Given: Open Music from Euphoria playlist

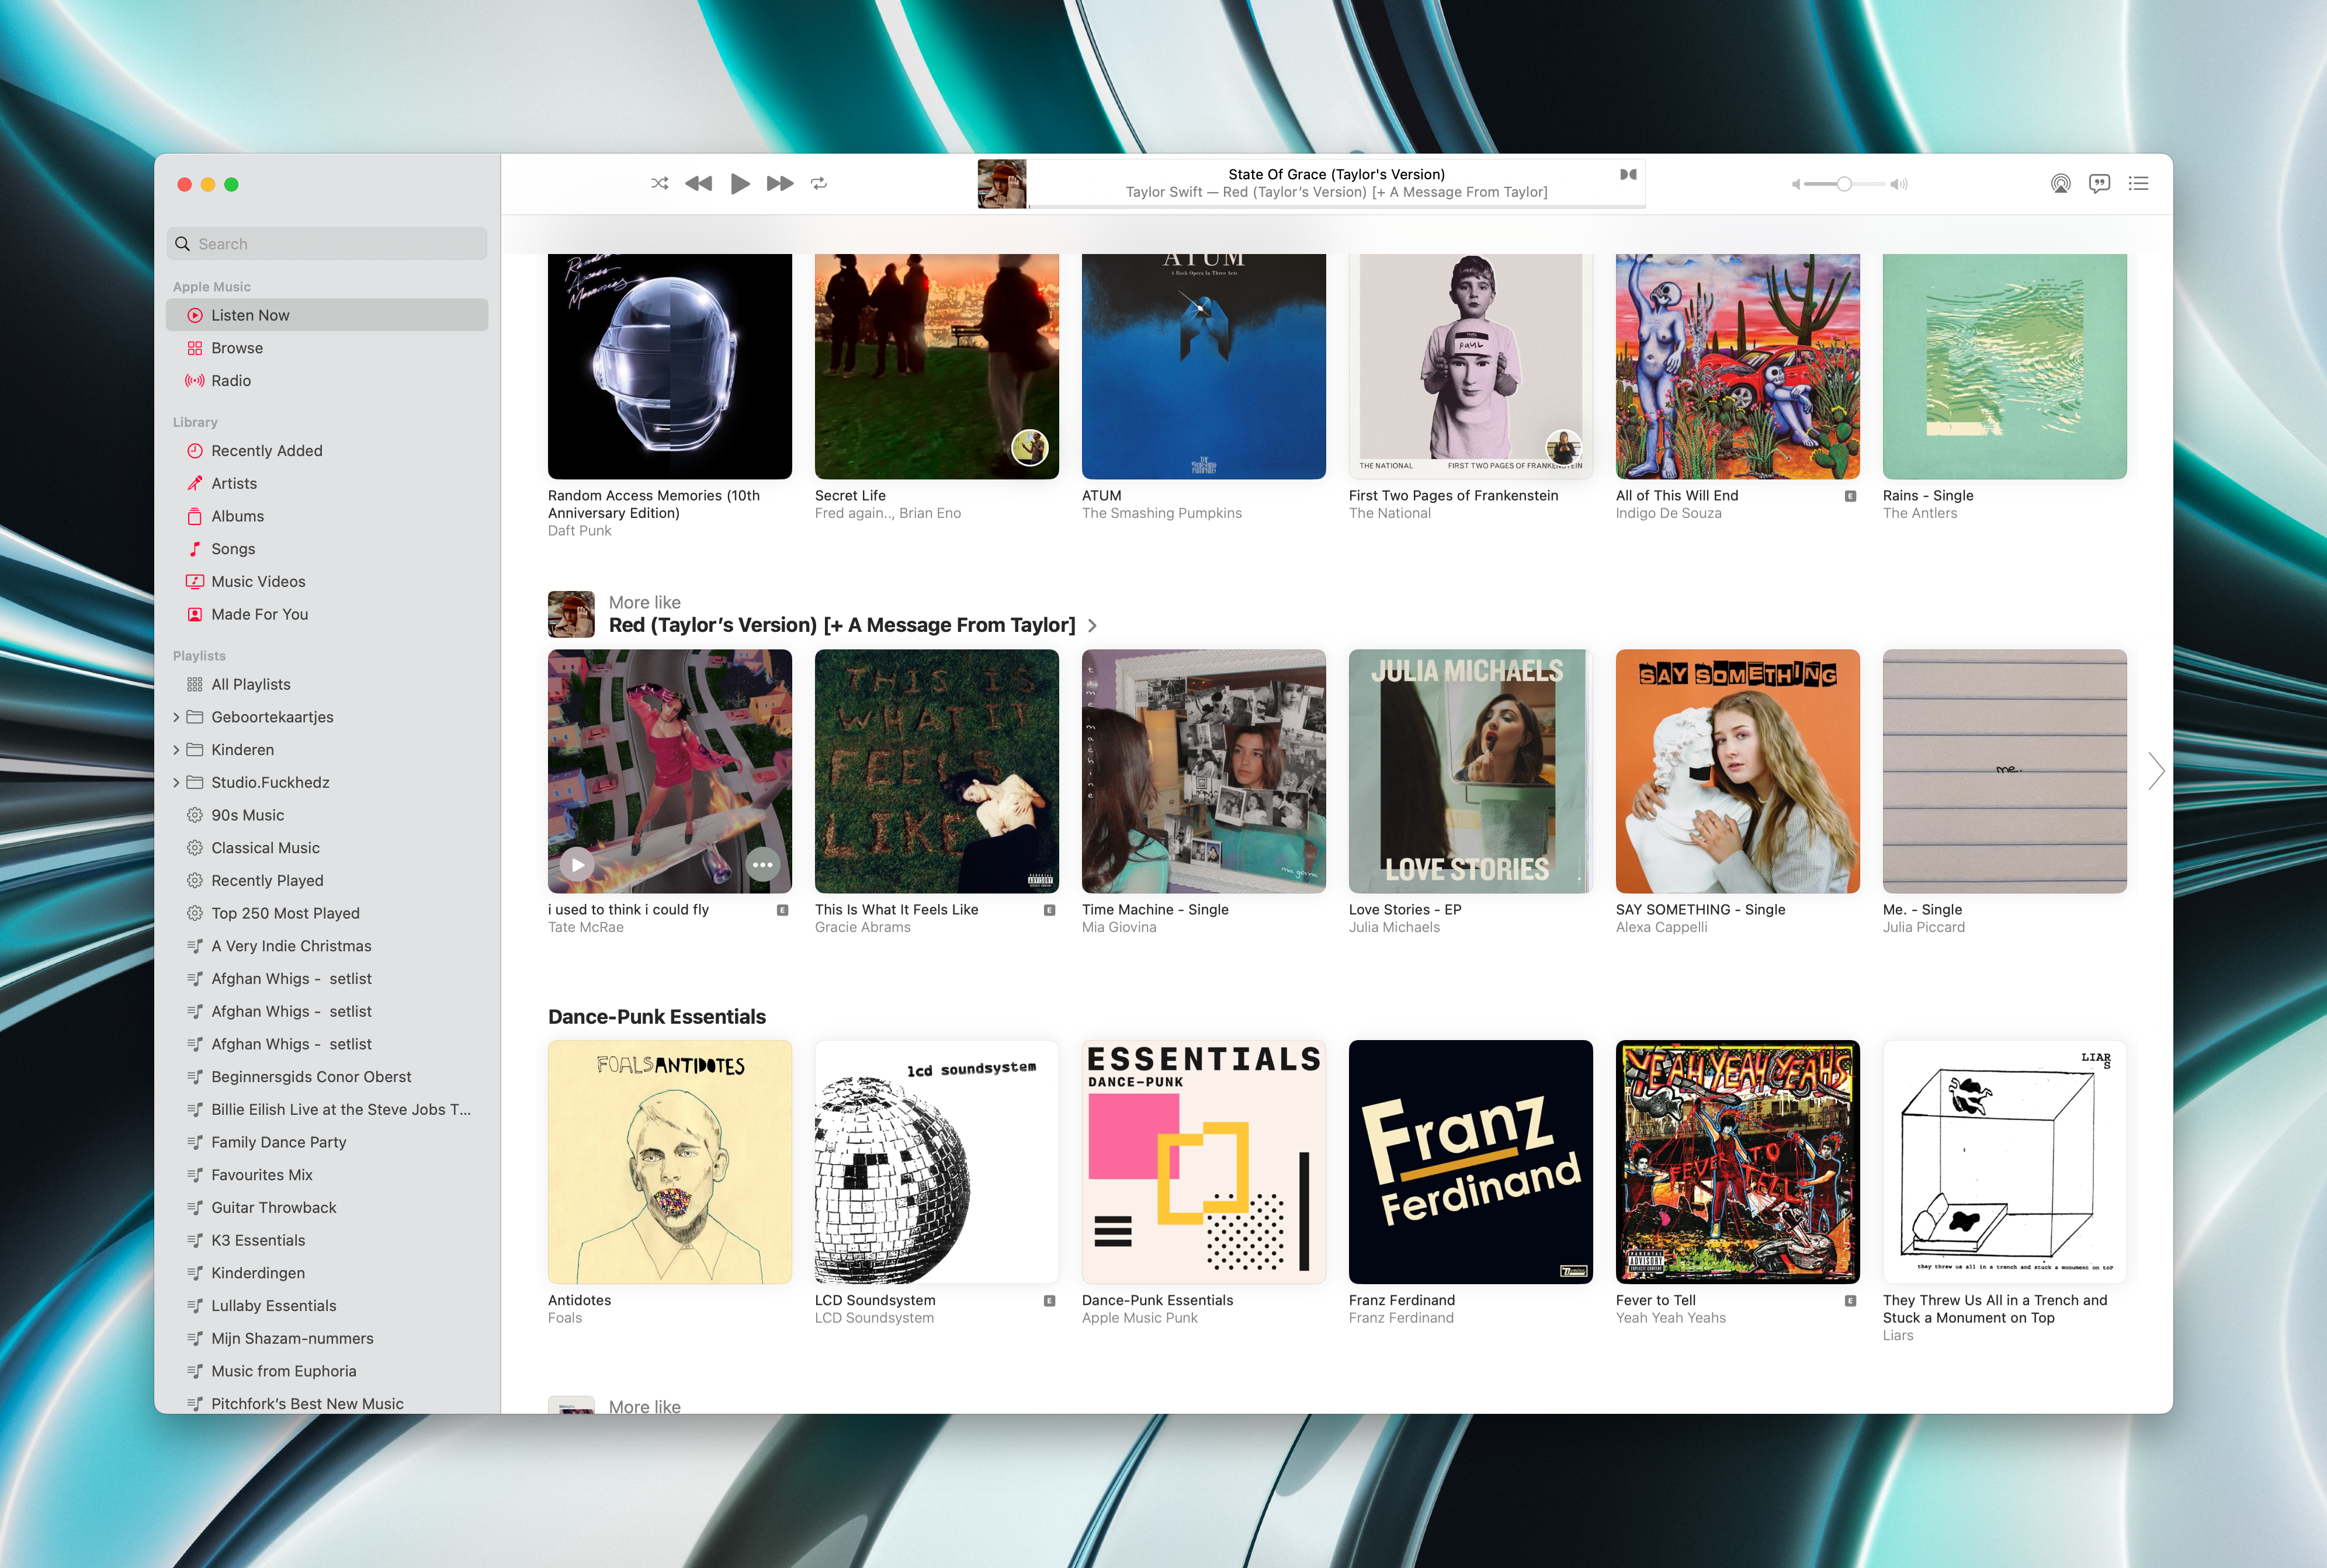Looking at the screenshot, I should [327, 1371].
